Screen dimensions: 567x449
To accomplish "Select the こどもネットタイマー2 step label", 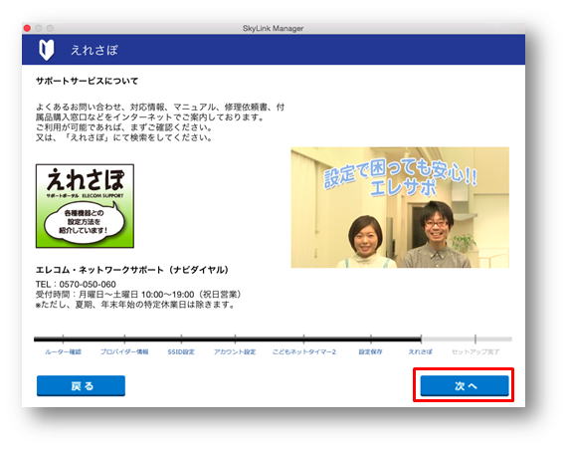I will (x=304, y=351).
